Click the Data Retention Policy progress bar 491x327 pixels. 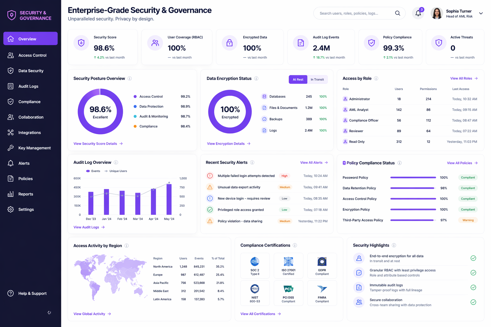coord(413,188)
